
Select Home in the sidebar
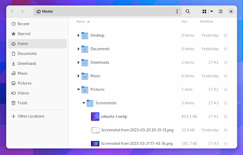coord(37,44)
